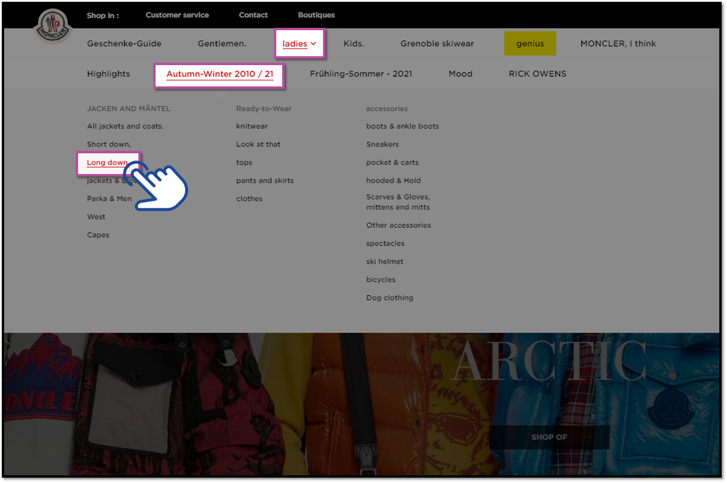Click the accessories column heading
This screenshot has width=727, height=483.
[387, 109]
